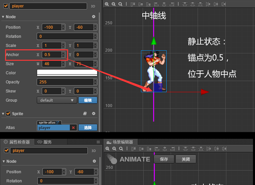Image resolution: width=255 pixels, height=185 pixels.
Task: Open the properties panel hamburger menu
Action: (x=98, y=142)
